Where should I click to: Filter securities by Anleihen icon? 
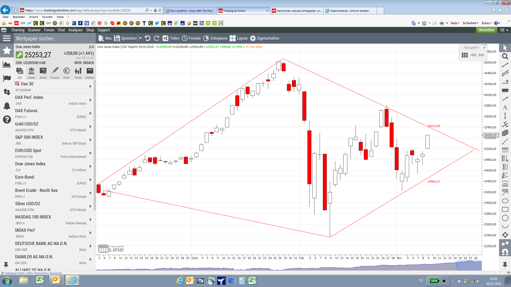(x=90, y=73)
